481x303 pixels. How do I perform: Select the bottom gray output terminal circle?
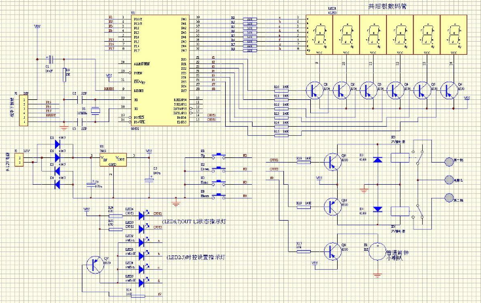click(449, 197)
